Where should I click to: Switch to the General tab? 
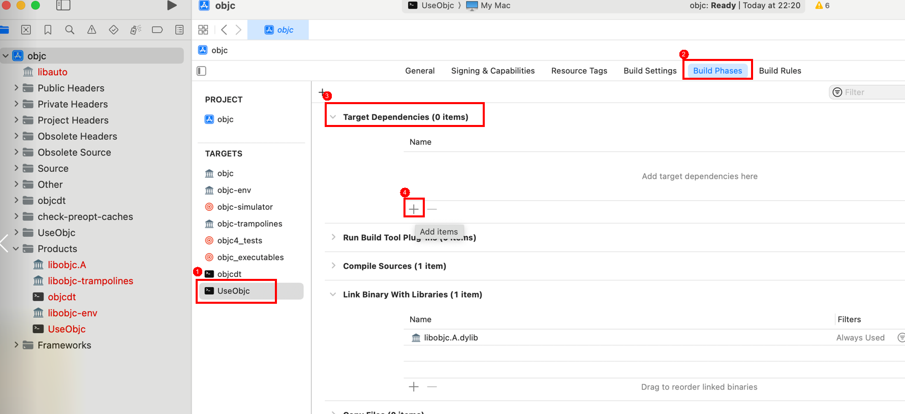[x=420, y=71]
